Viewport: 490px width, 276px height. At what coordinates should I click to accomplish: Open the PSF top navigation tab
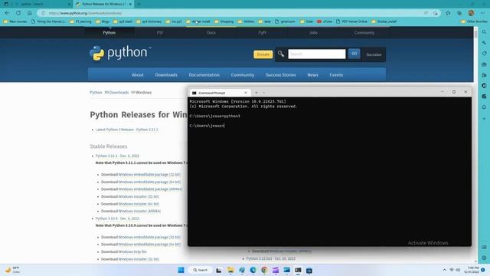tap(160, 32)
